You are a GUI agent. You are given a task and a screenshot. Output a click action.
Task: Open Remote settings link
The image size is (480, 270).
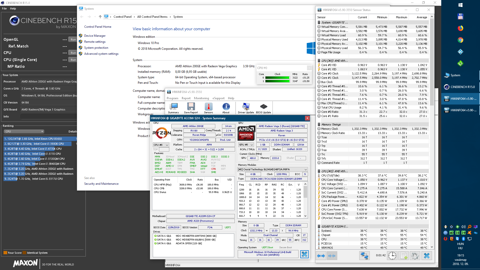(x=95, y=42)
